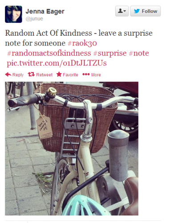The image size is (170, 223).
Task: Open the #randomactsofkindness hashtag
Action: click(x=49, y=53)
